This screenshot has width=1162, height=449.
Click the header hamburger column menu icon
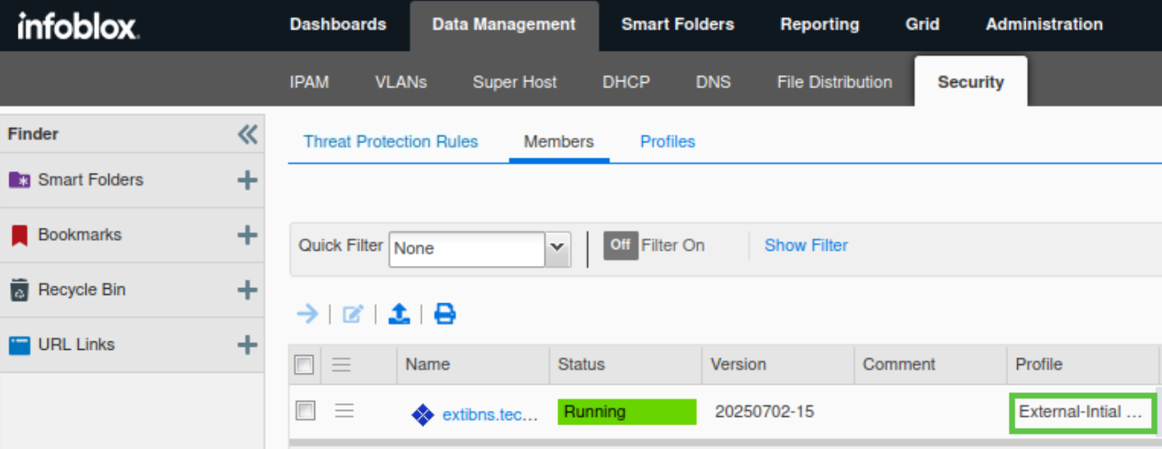341,365
